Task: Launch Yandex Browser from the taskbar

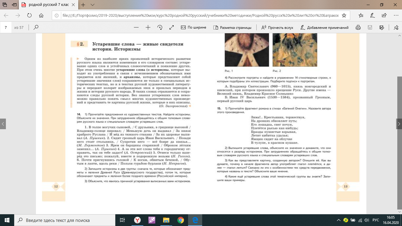Action: click(x=137, y=220)
